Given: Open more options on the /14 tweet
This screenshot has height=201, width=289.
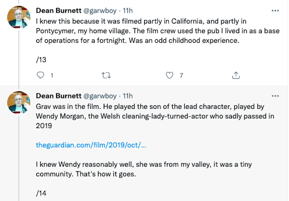Looking at the screenshot, I should point(275,96).
